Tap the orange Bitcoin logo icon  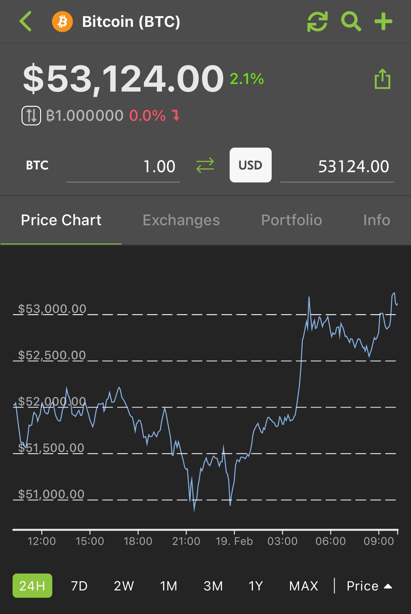(62, 22)
